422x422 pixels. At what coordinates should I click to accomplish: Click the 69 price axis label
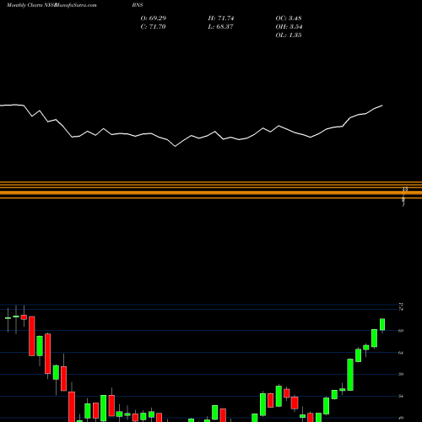(x=401, y=331)
